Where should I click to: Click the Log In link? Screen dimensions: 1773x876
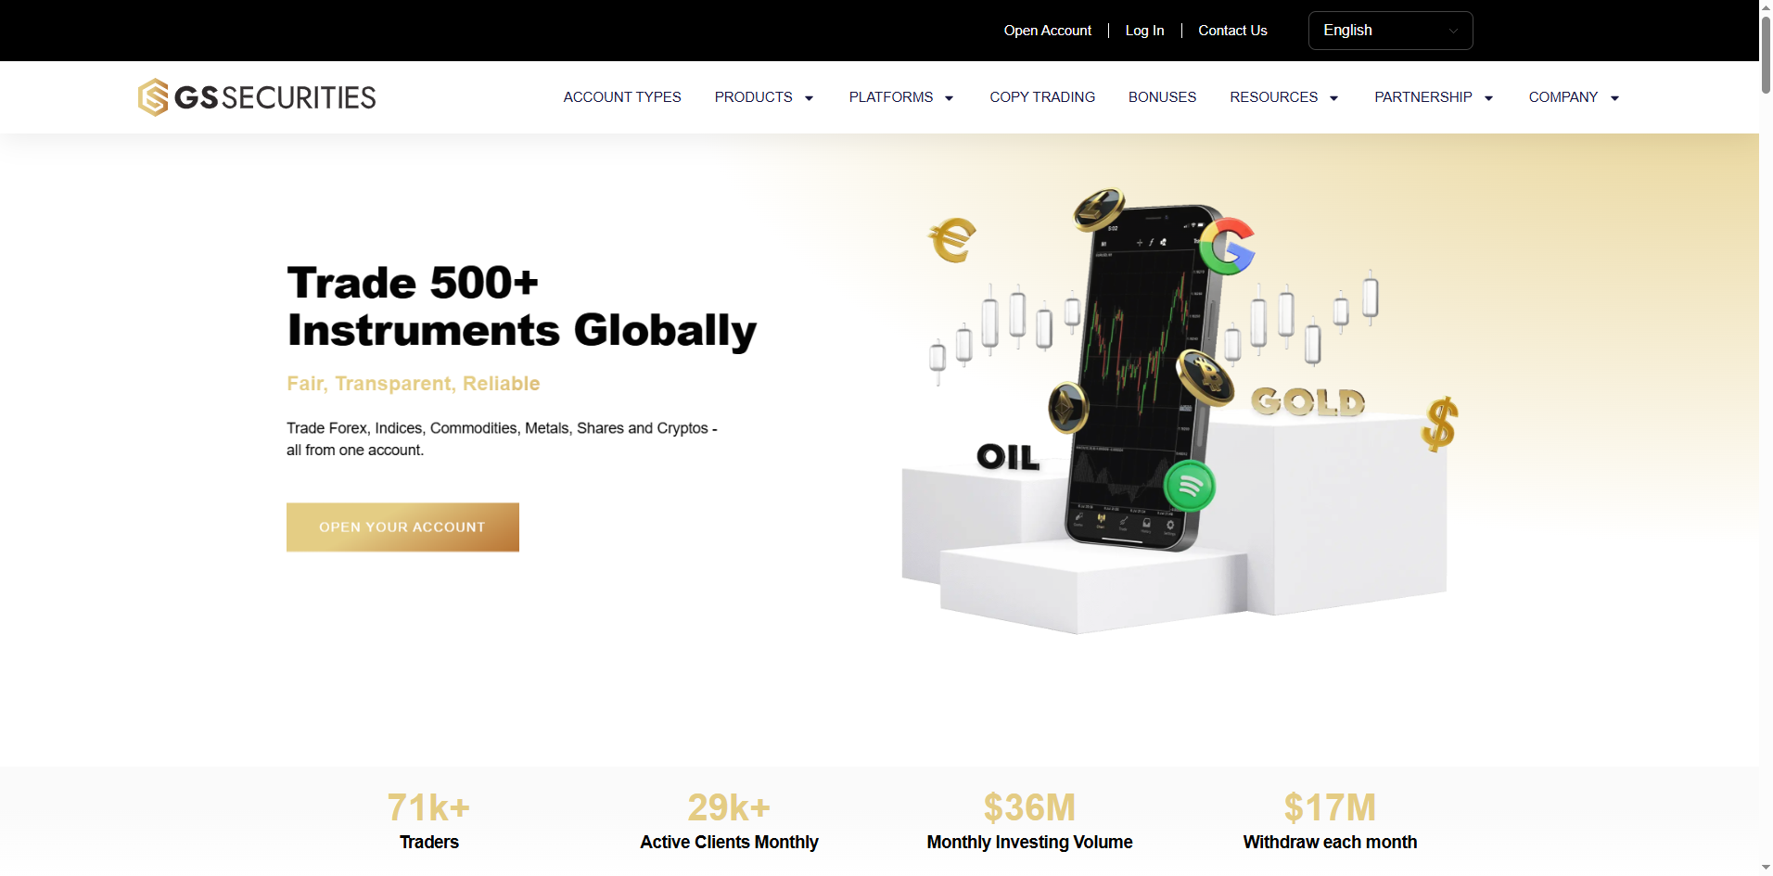[x=1144, y=31]
